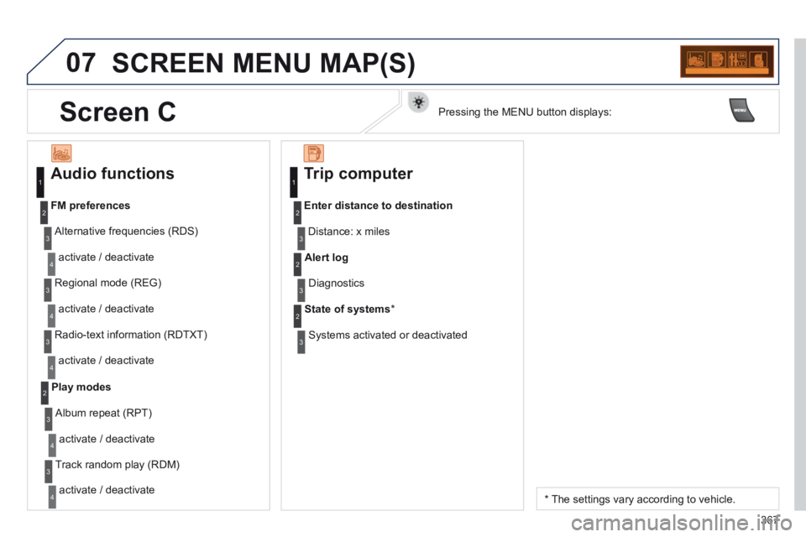
Task: Click the Screen C title
Action: pos(118,112)
